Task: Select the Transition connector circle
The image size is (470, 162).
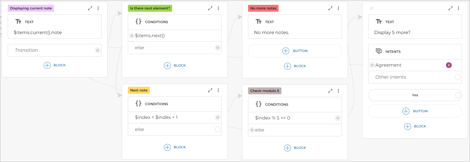Action: [98, 50]
